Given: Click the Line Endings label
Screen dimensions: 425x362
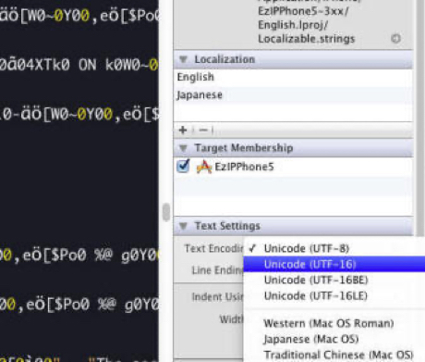Looking at the screenshot, I should pyautogui.click(x=217, y=270).
